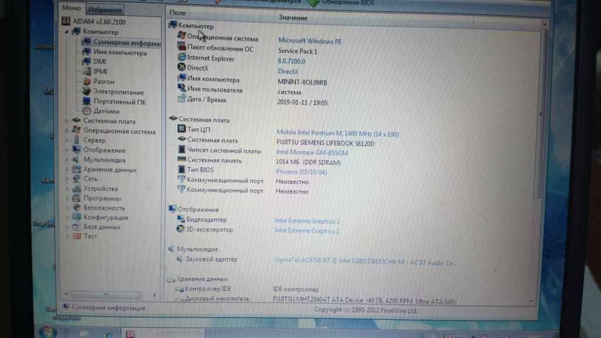Click the Пакет обновления ОС icon
This screenshot has height=338, width=601.
tap(181, 46)
